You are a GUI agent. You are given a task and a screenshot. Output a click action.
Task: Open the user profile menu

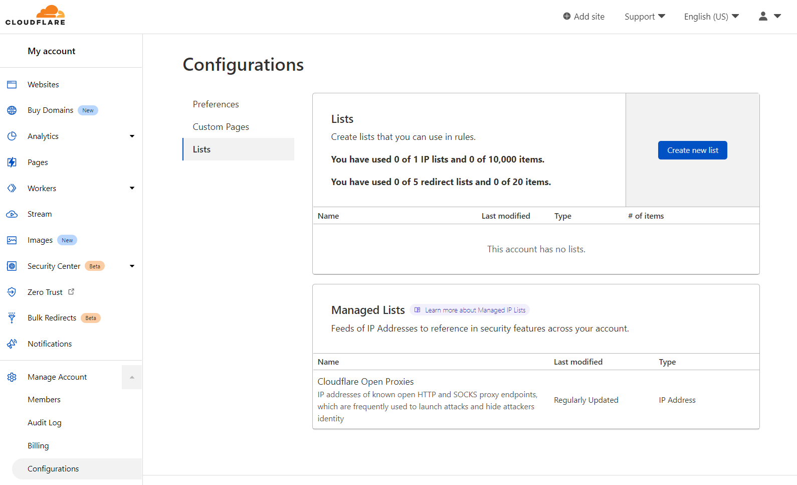click(769, 17)
